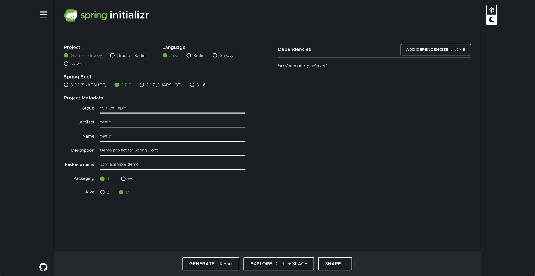Open the GitHub icon link
Screen dimensions: 535x276
click(43, 267)
